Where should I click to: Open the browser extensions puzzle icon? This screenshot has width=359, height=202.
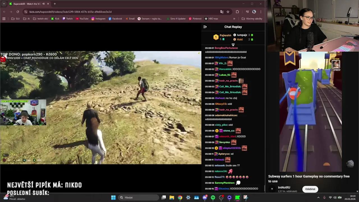coord(237,12)
